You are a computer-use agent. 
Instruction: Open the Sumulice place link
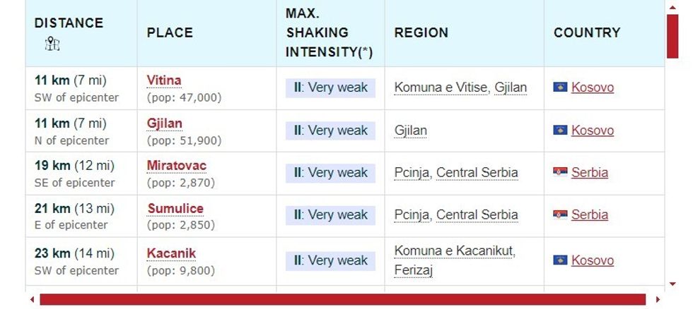(x=175, y=208)
